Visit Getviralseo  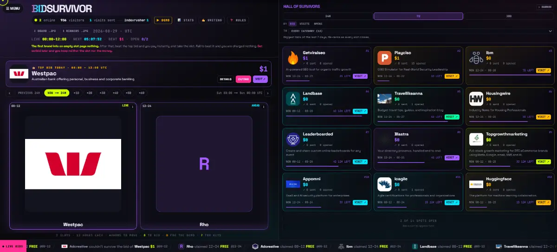360,76
